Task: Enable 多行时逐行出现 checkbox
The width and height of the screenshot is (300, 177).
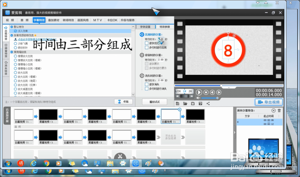Action: click(x=146, y=47)
